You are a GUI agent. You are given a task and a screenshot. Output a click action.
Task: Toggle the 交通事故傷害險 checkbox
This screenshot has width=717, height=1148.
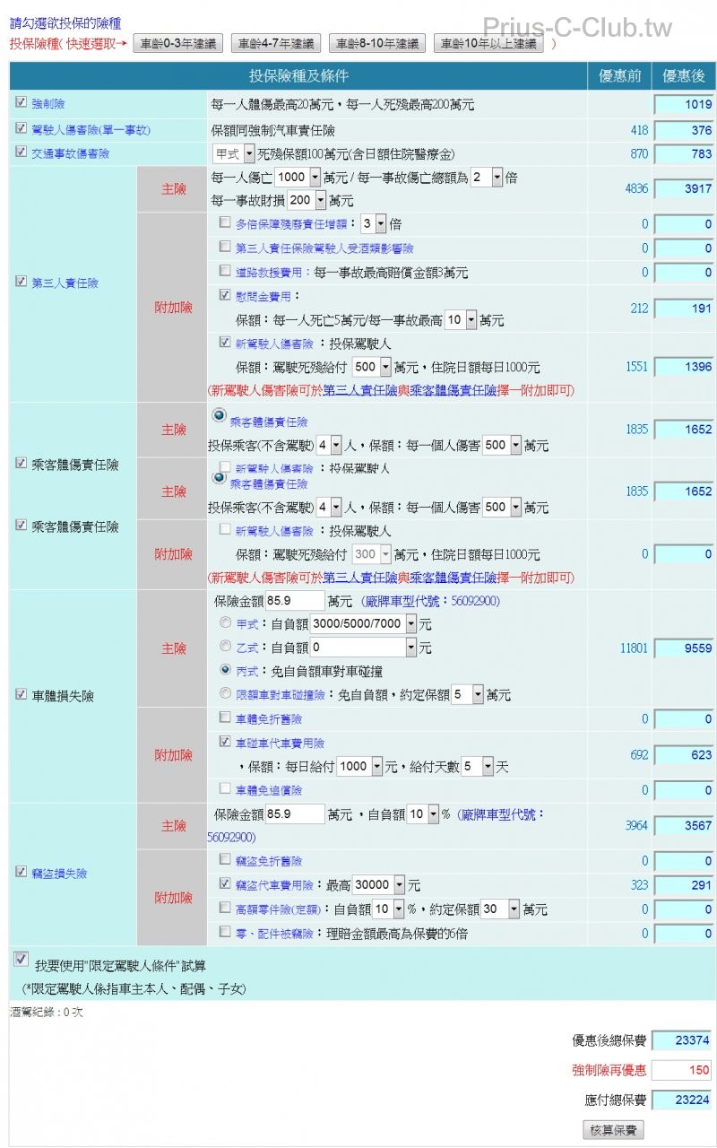(22, 152)
